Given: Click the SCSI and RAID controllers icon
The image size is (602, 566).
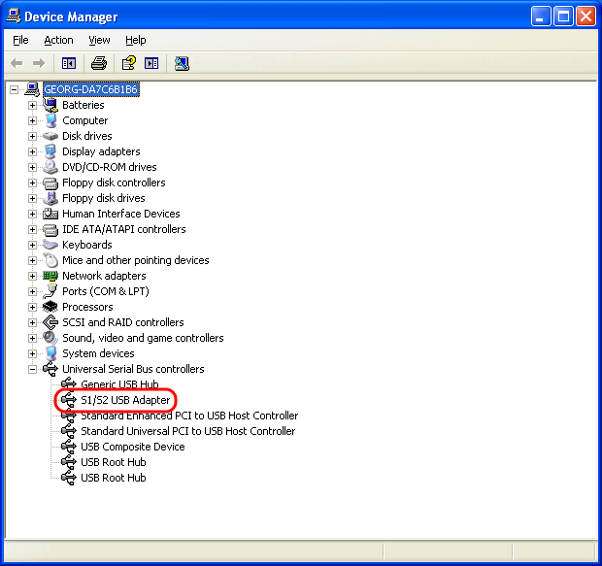Looking at the screenshot, I should pos(50,322).
